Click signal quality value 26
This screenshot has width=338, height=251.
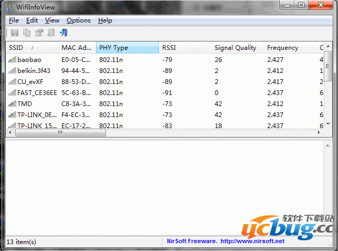[x=218, y=59]
